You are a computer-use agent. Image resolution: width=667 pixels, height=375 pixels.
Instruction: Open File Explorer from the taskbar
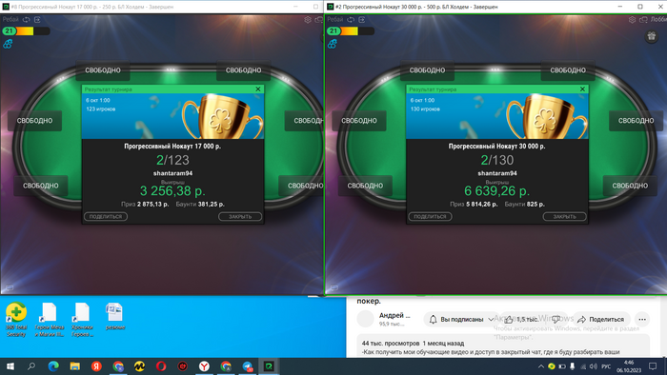[75, 366]
